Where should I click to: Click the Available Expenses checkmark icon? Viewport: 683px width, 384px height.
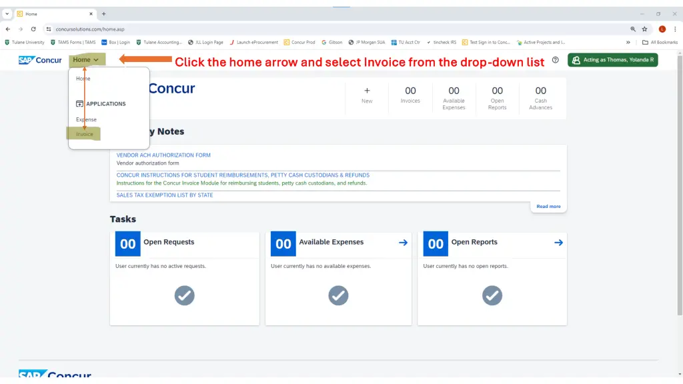(x=338, y=295)
